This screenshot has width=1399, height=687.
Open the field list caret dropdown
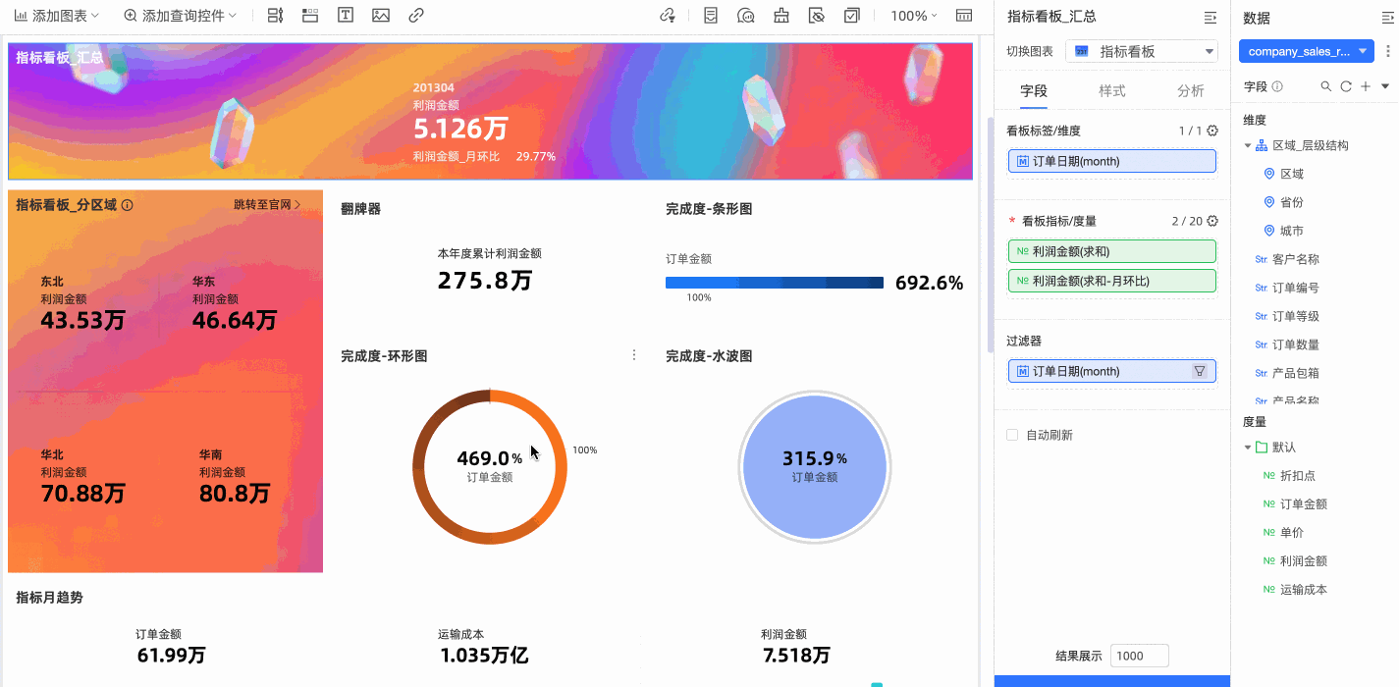(x=1384, y=86)
